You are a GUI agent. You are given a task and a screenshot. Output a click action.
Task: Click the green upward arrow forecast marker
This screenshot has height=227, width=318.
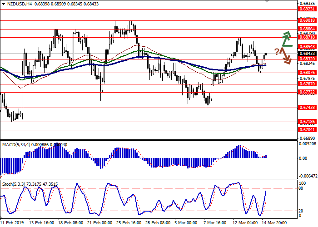286,39
